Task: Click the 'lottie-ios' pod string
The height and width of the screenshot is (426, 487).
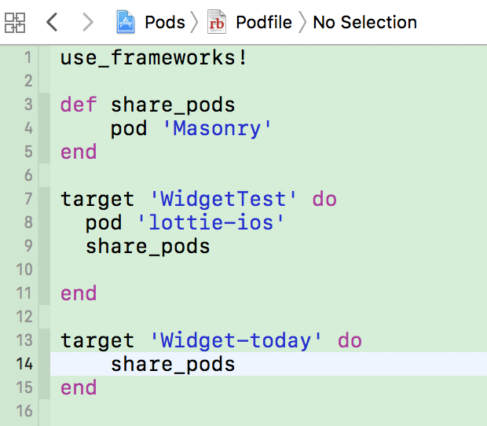Action: [217, 222]
